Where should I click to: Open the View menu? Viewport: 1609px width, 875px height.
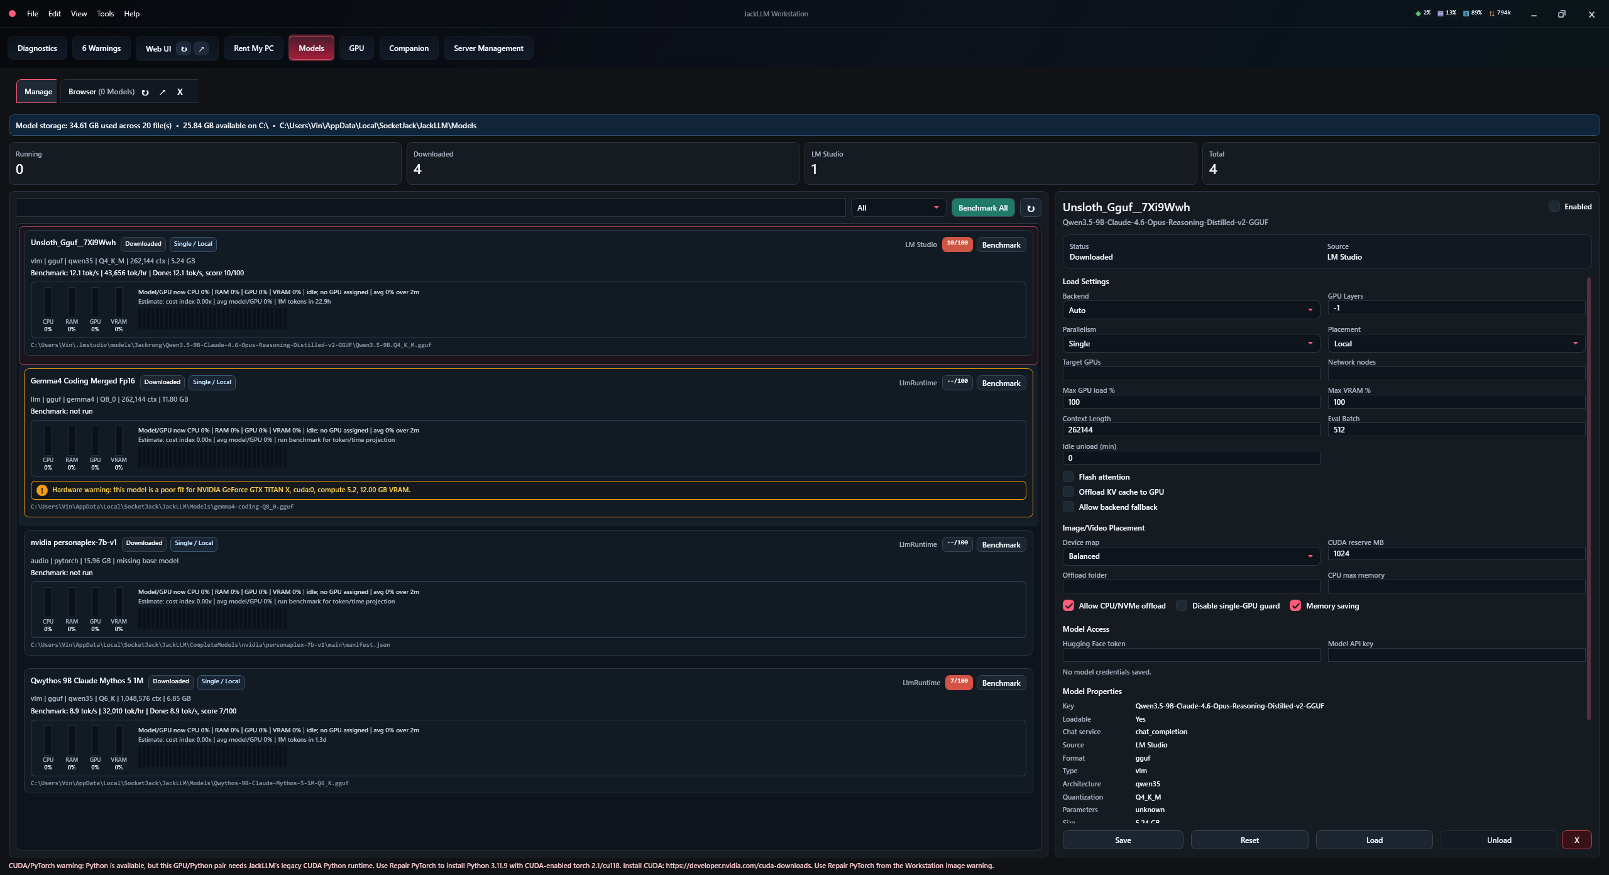(79, 13)
